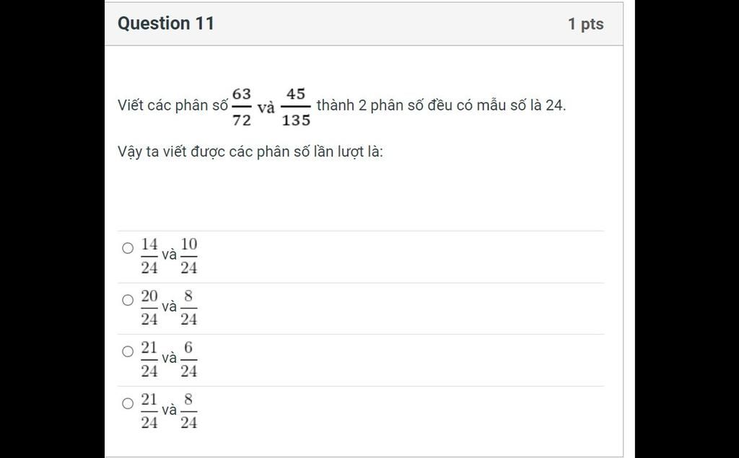Click the bold fraction 45/135
This screenshot has height=458, width=739.
tap(296, 107)
